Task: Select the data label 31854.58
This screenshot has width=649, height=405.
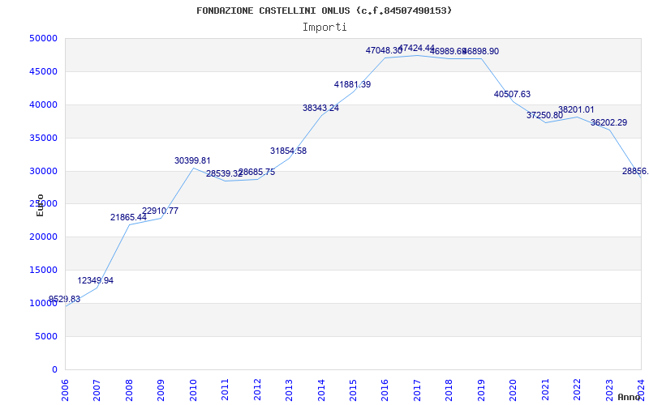Action: (x=289, y=151)
